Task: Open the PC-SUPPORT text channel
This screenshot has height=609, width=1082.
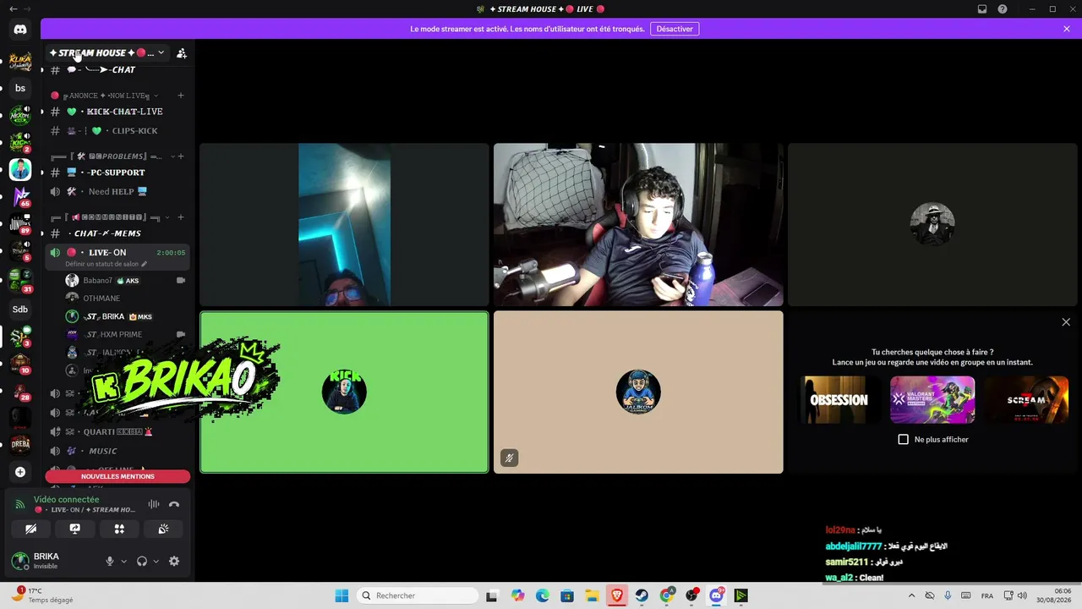Action: (117, 173)
